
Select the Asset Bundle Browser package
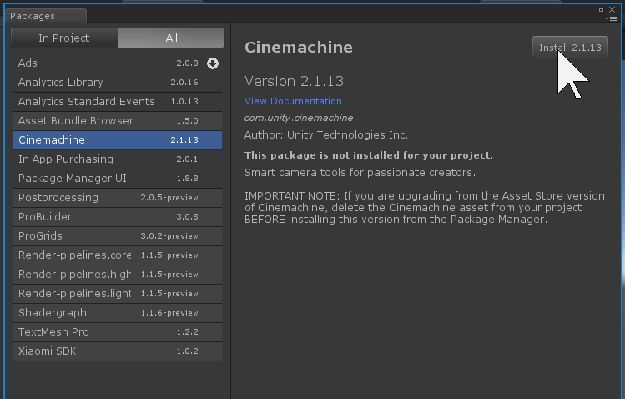pyautogui.click(x=118, y=121)
